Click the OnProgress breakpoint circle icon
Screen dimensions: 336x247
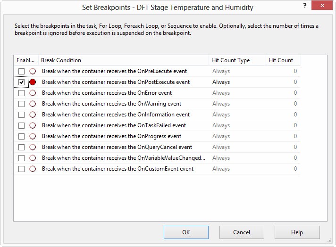tap(33, 136)
